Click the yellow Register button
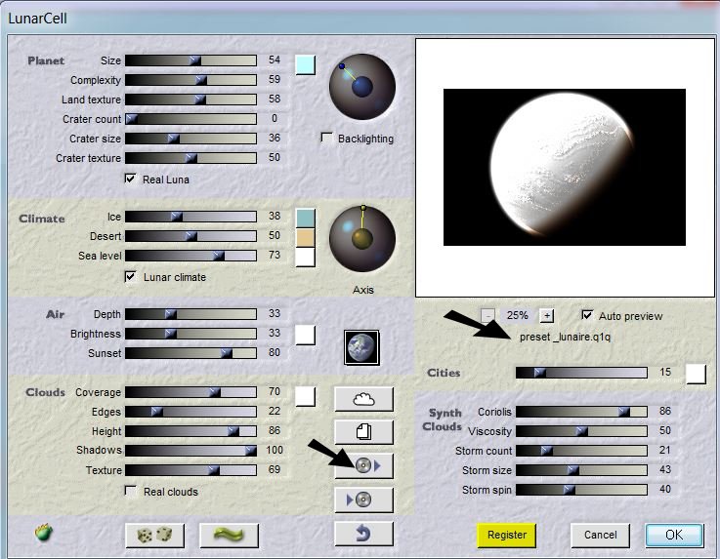The height and width of the screenshot is (559, 720). tap(506, 536)
